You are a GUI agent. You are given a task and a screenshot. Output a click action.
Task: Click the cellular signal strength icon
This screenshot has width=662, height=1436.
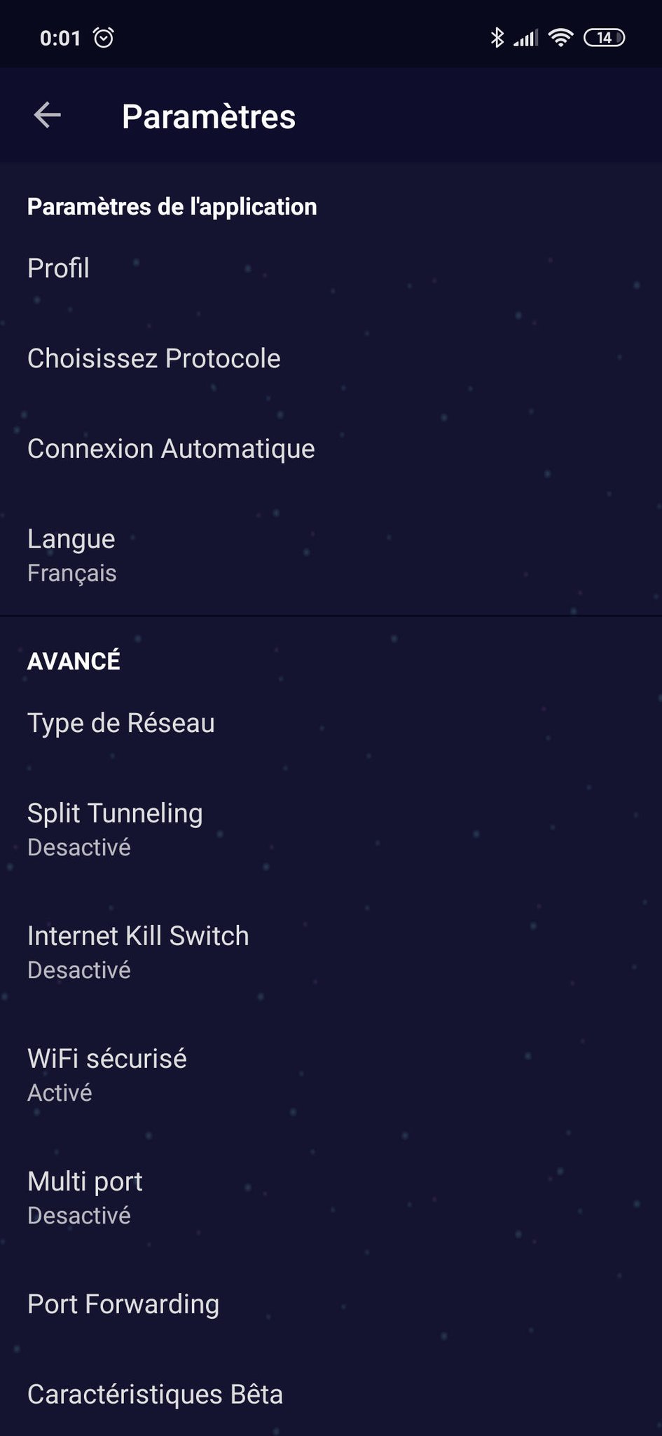pyautogui.click(x=527, y=36)
